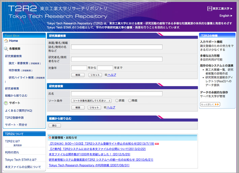The image size is (239, 173).
Task: Click the help icon in 研究者検索 form
Action: (x=105, y=107)
